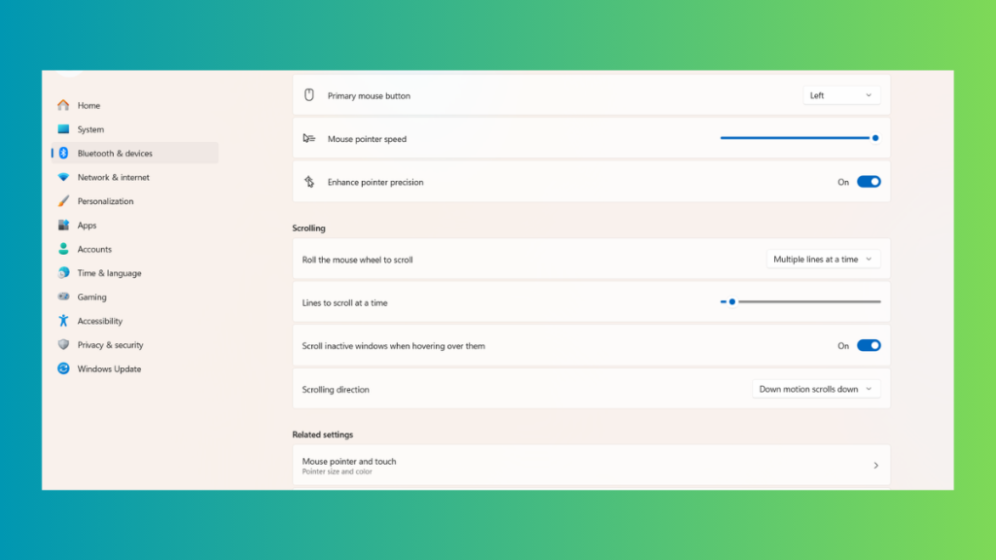Go to System settings
This screenshot has width=996, height=560.
point(134,129)
